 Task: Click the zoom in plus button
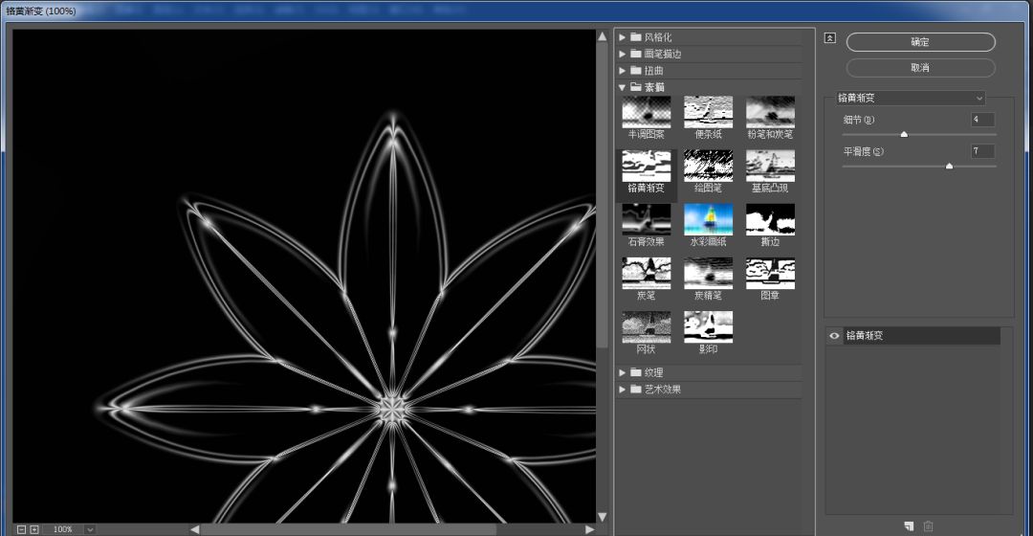pos(34,529)
